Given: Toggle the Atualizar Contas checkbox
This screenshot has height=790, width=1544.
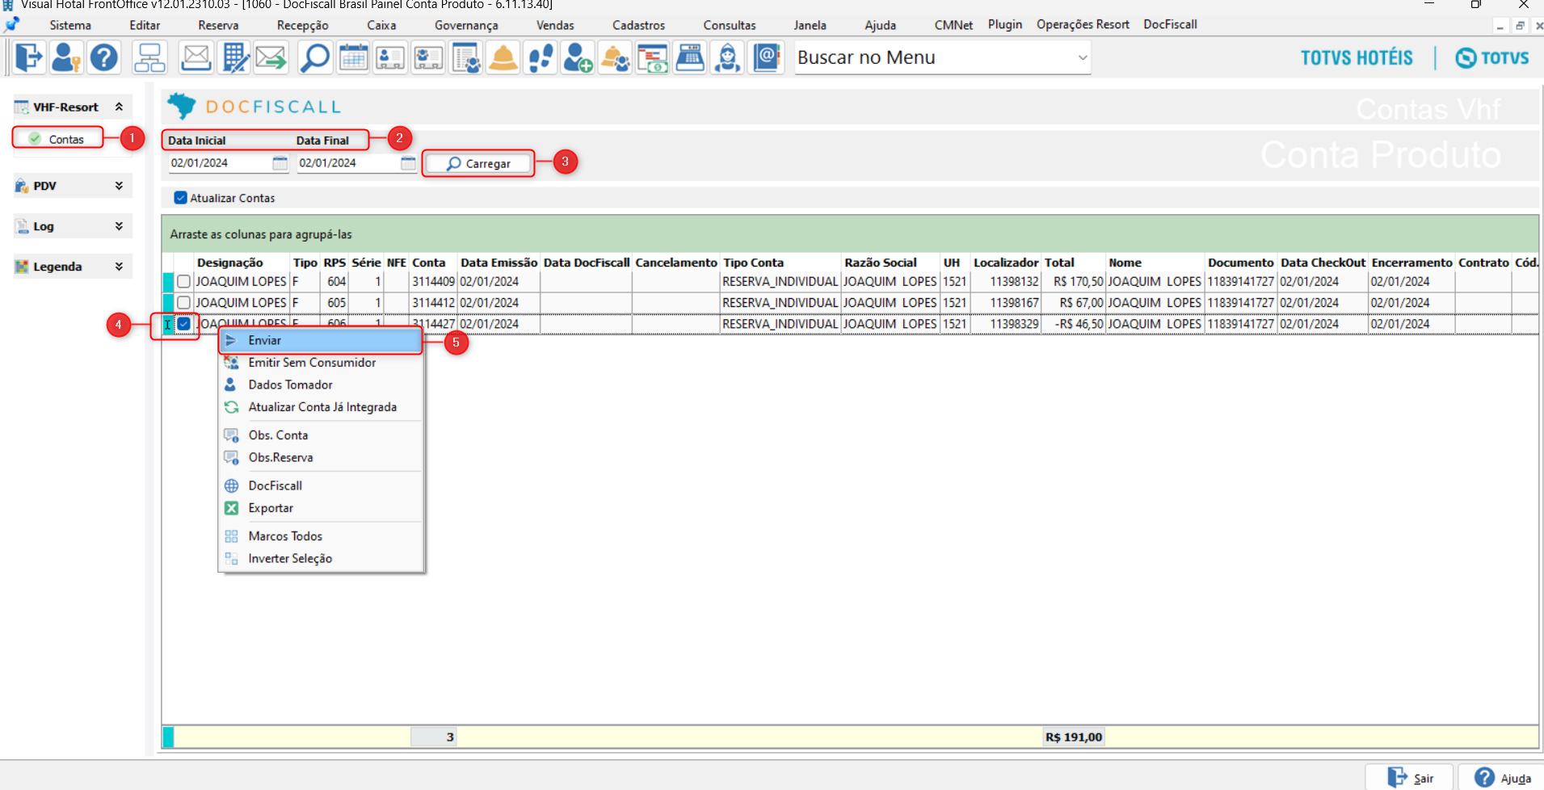Looking at the screenshot, I should 180,198.
